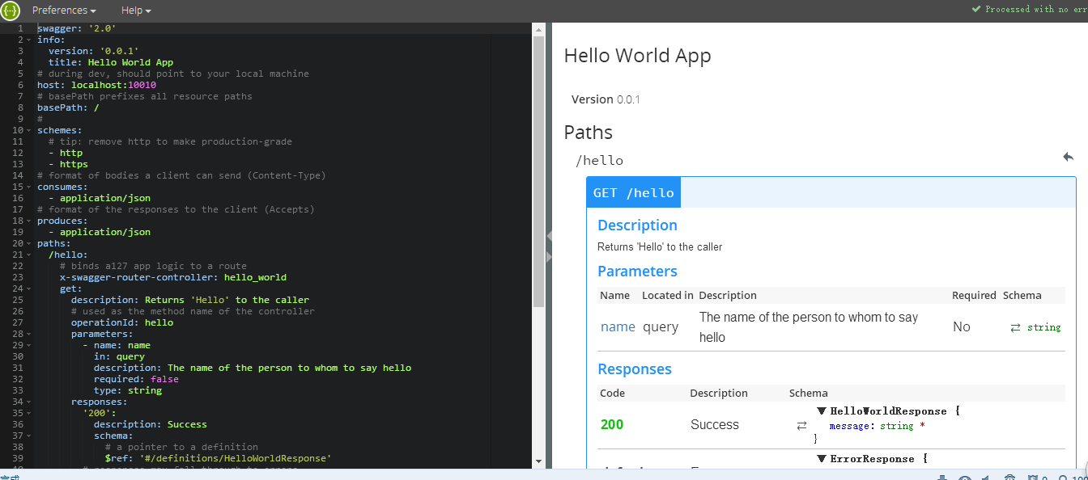This screenshot has height=480, width=1088.
Task: Open the Preferences menu
Action: pos(64,11)
